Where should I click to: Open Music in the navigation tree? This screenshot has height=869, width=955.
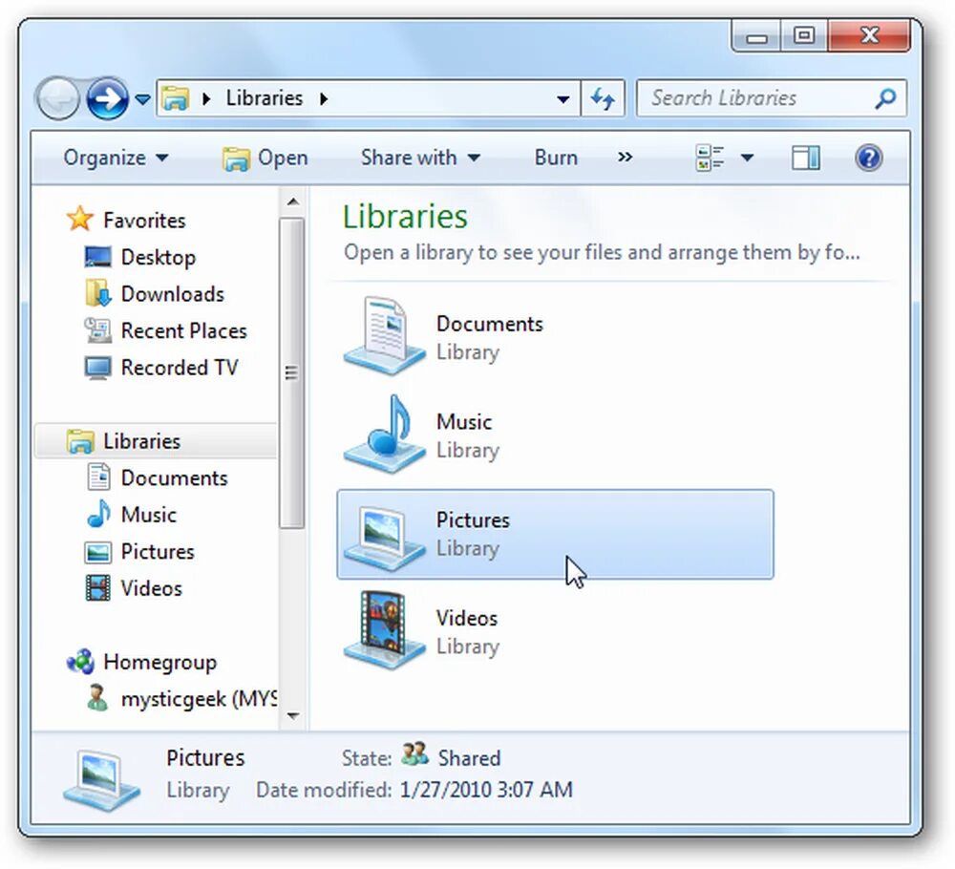coord(149,515)
